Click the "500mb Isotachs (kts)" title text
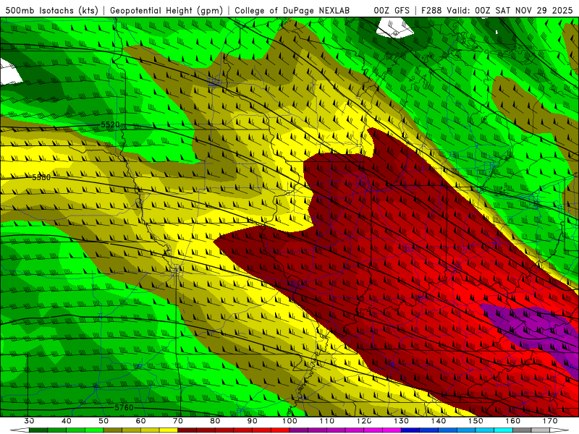 point(51,11)
